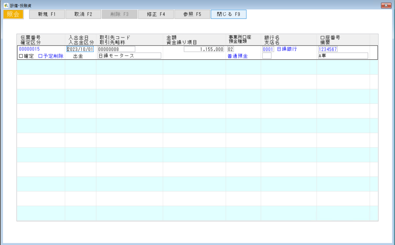
Task: Click the empty 支店名 code box
Action: [x=267, y=56]
